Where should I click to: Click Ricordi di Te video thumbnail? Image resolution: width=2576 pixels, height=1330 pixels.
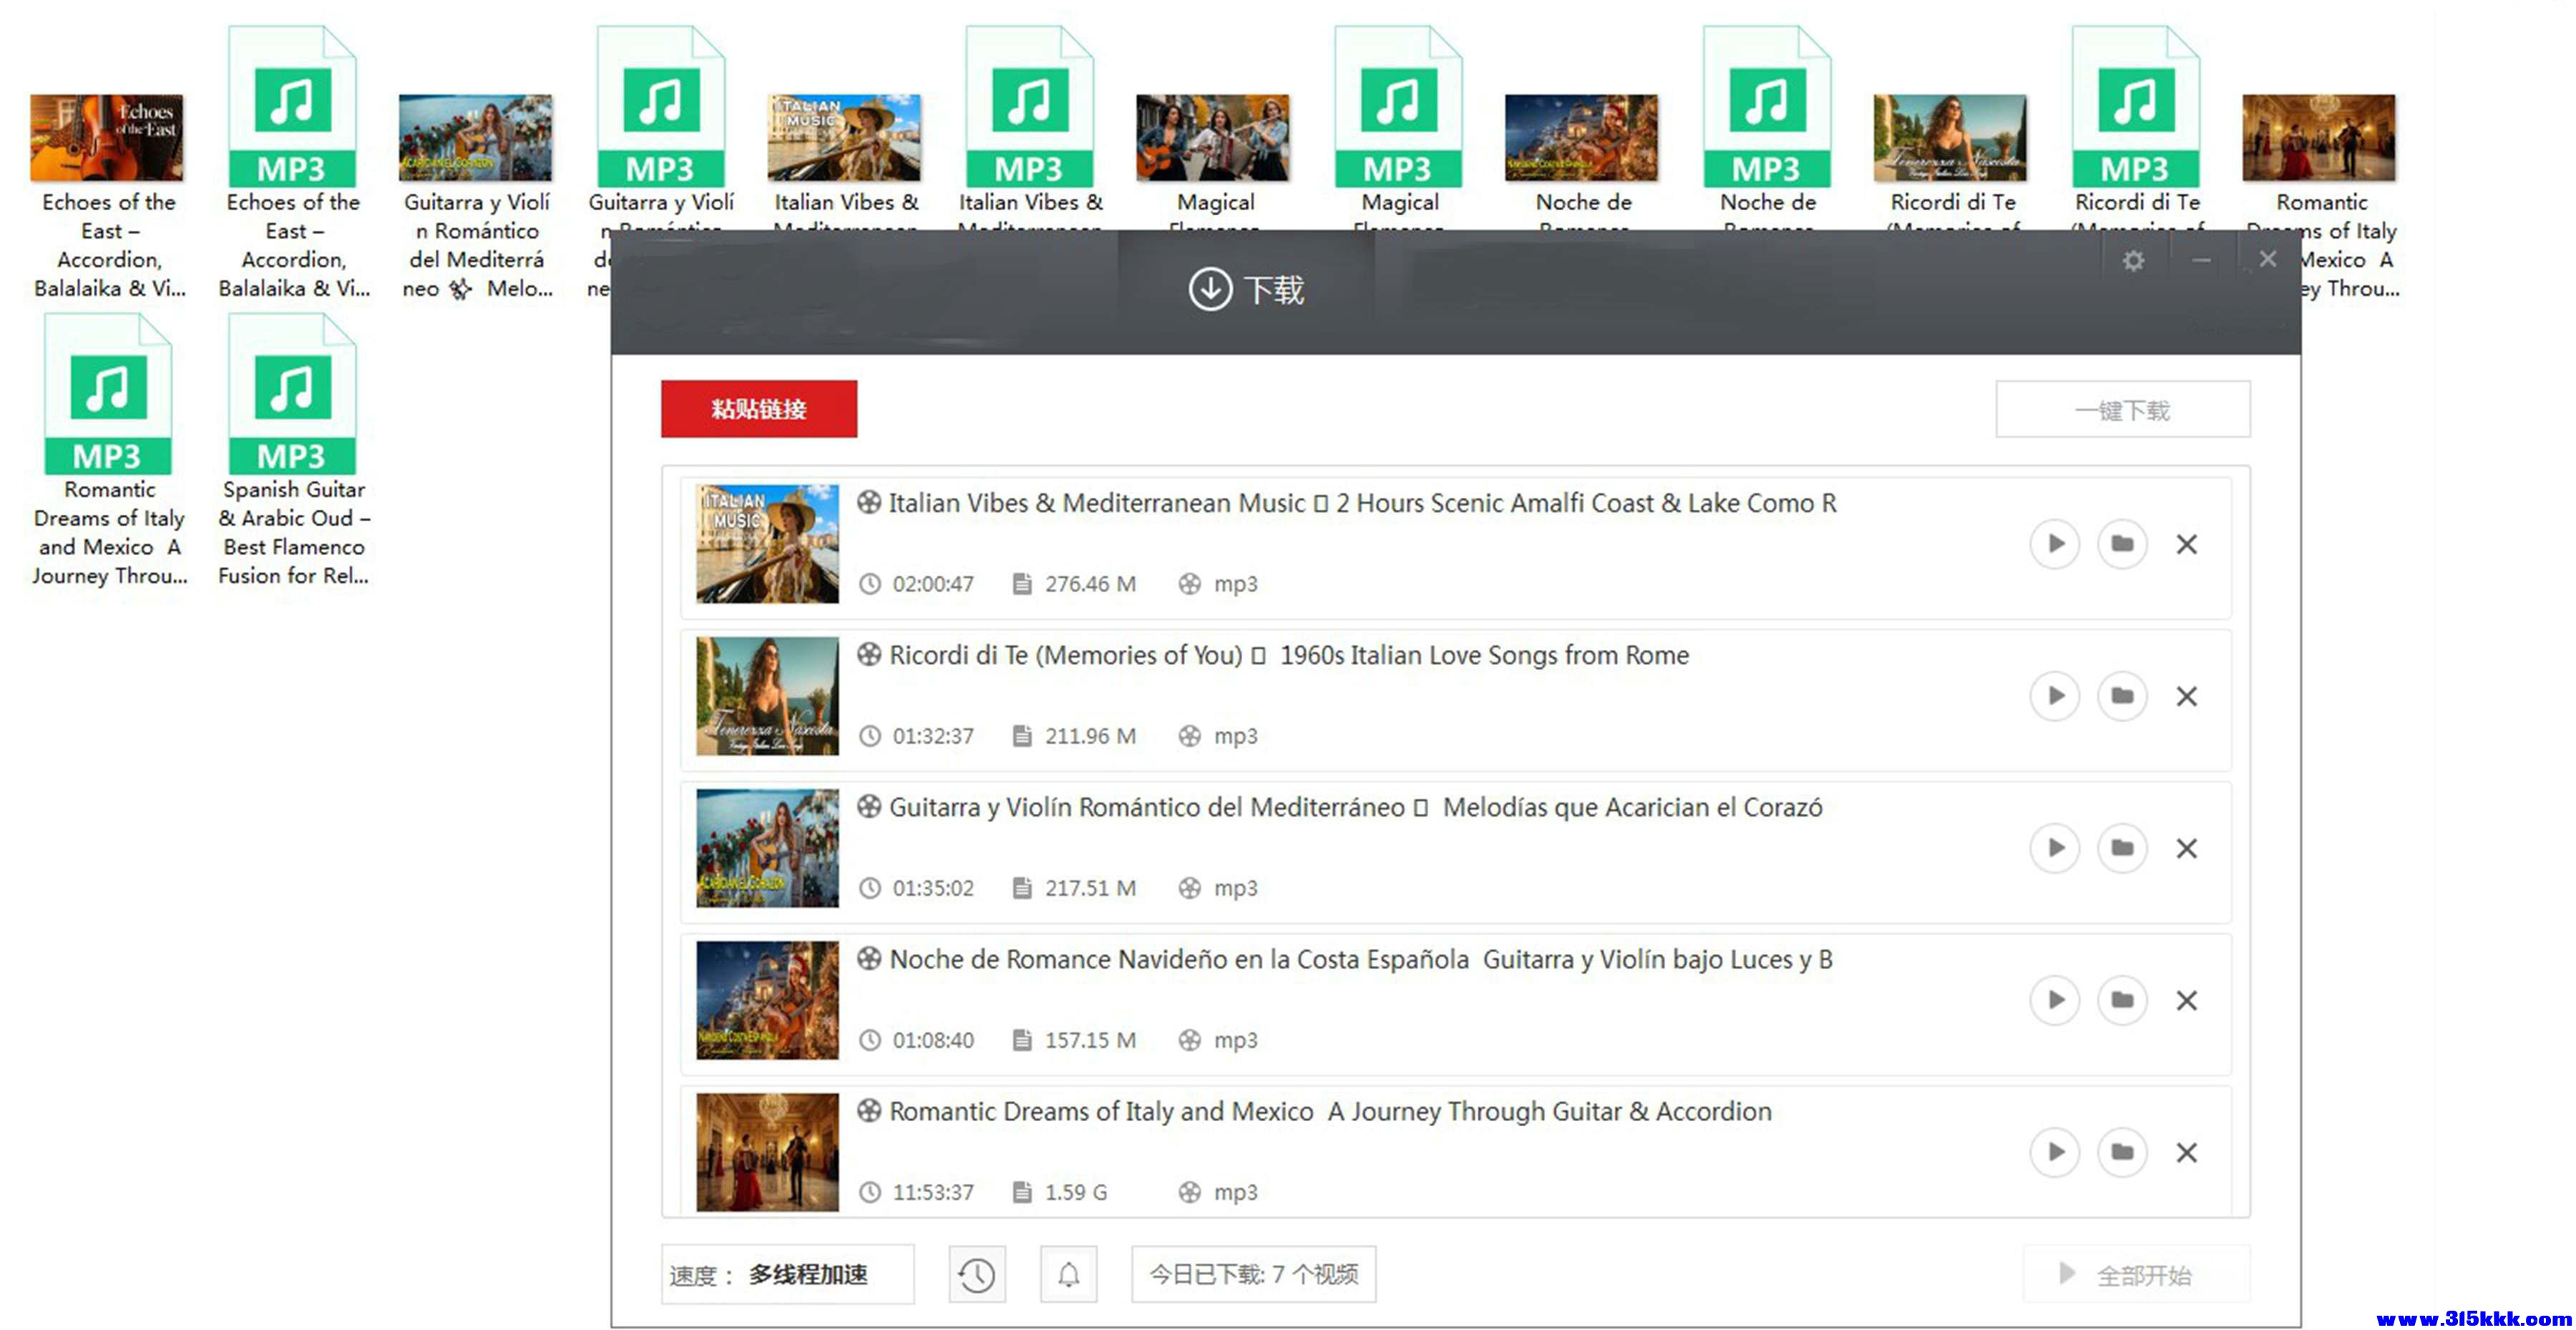[767, 696]
